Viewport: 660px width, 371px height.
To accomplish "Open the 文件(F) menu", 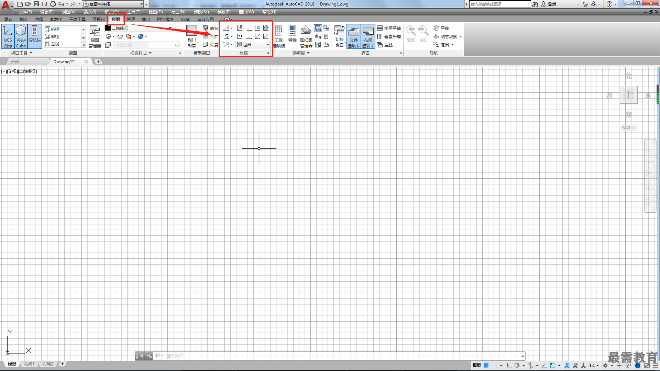I will (25, 12).
